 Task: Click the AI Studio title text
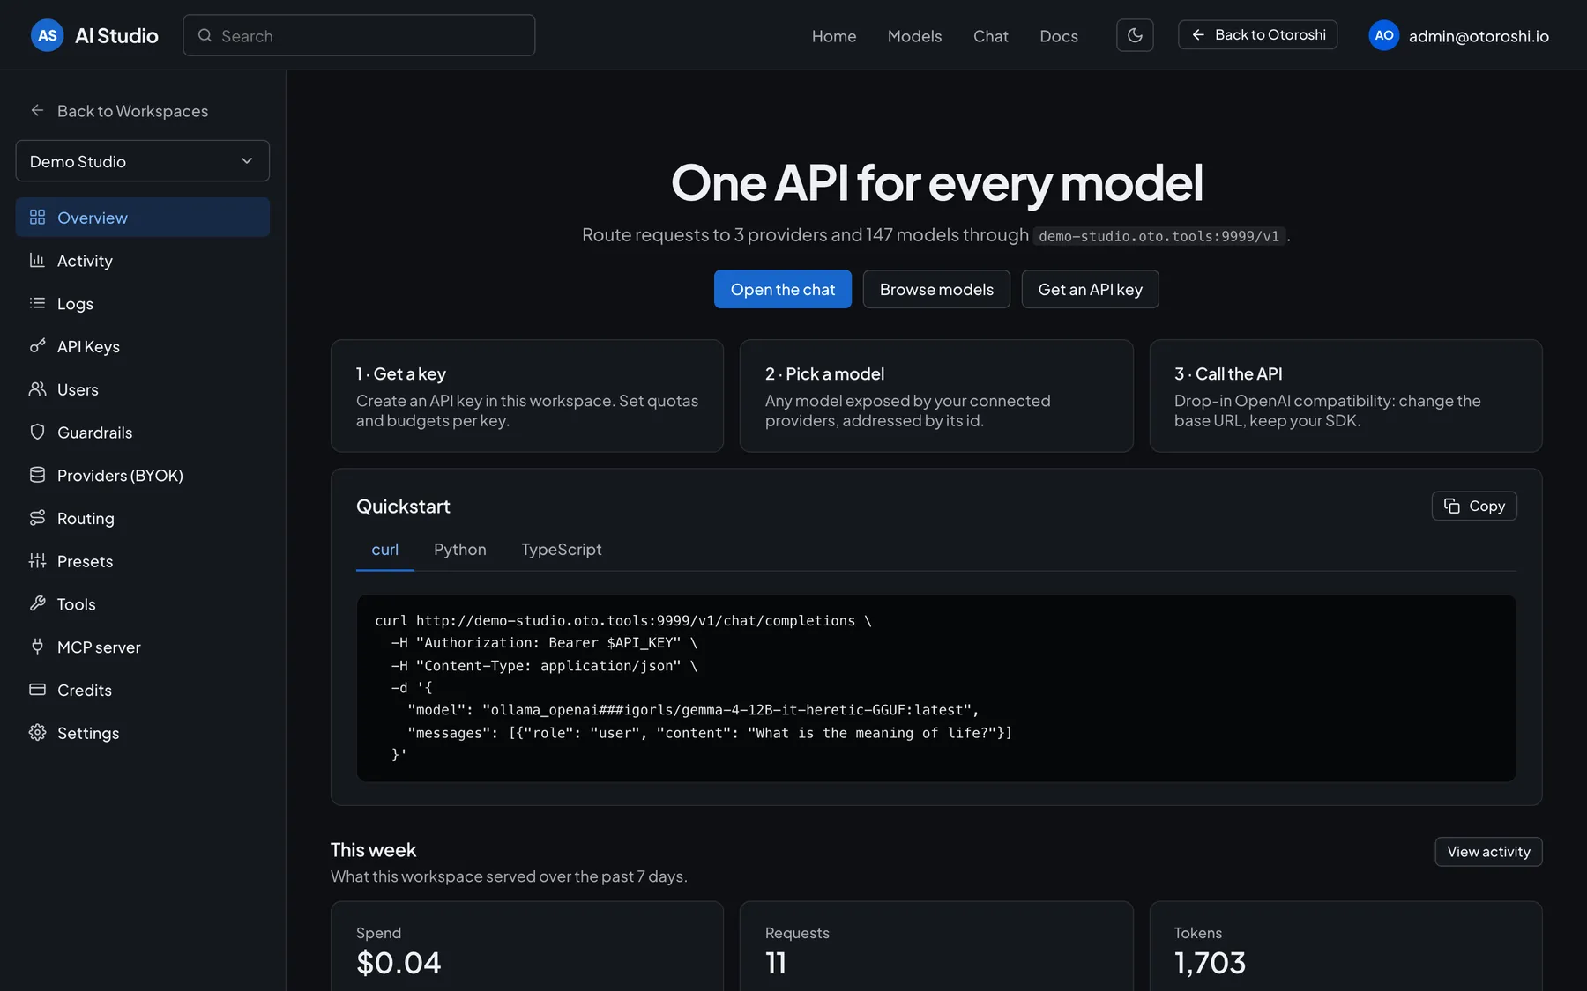pos(116,35)
